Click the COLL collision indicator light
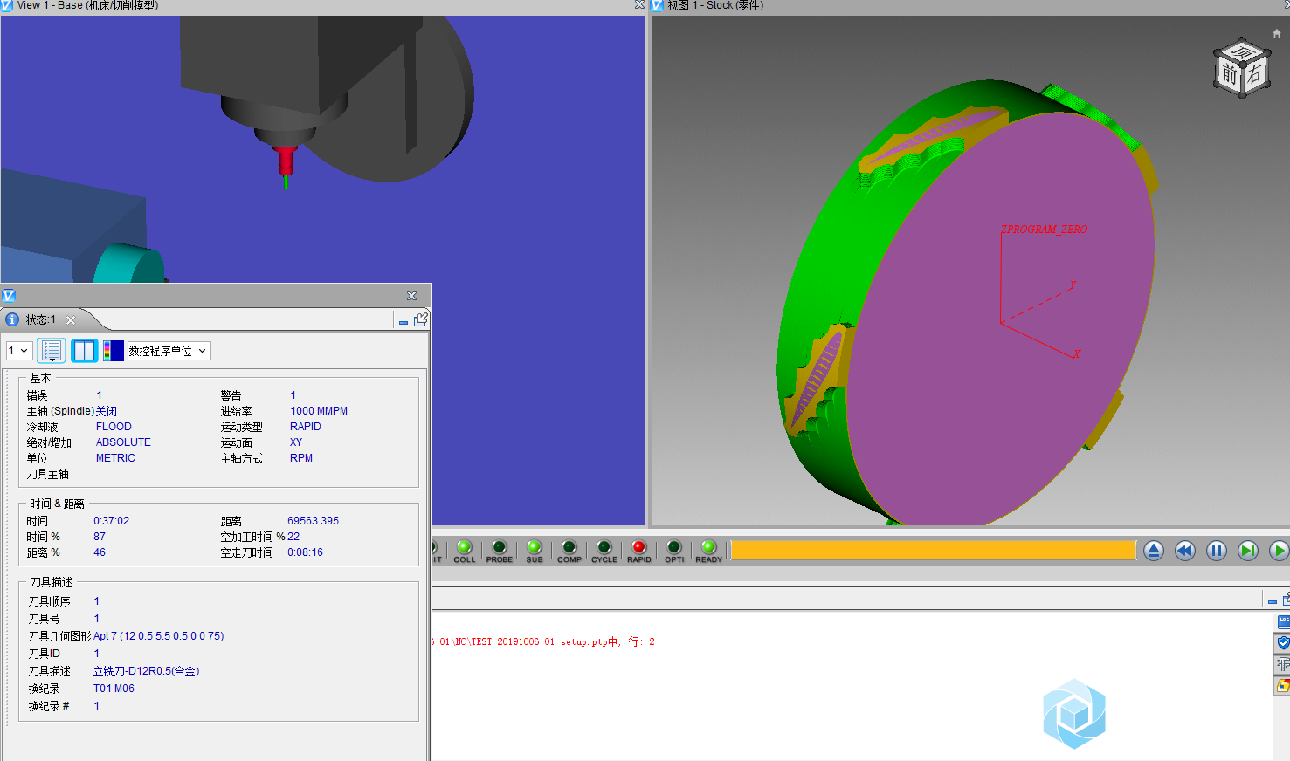The height and width of the screenshot is (761, 1290). 464,547
